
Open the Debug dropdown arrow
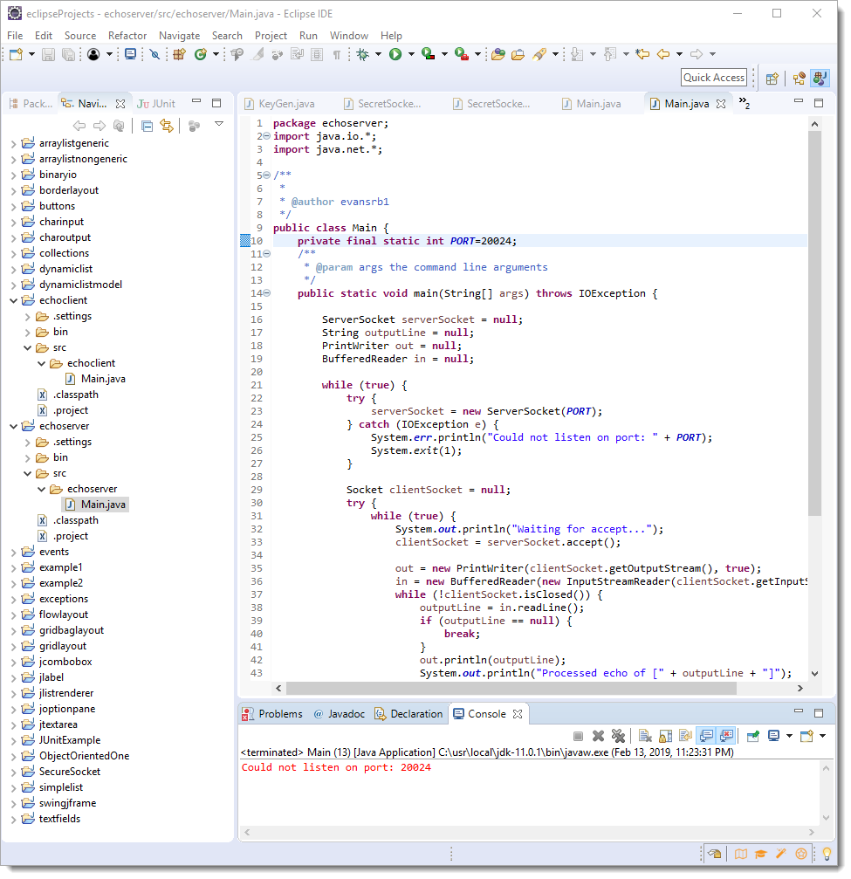(379, 54)
